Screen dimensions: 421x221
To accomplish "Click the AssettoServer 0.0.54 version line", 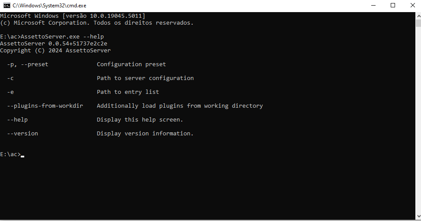I will click(x=54, y=44).
